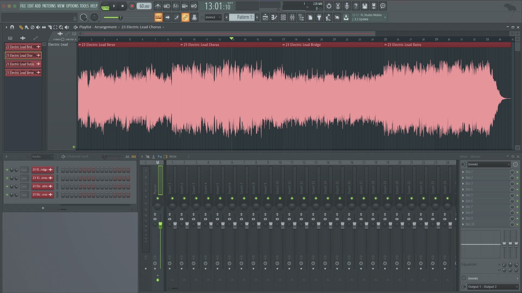The width and height of the screenshot is (522, 293).
Task: Open the Pattern 1 selector
Action: [x=241, y=17]
